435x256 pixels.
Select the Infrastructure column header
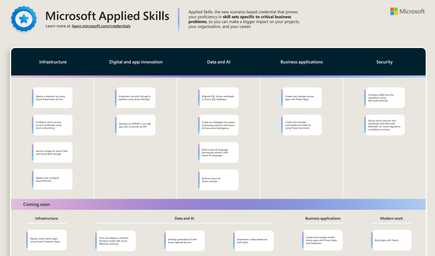click(53, 62)
